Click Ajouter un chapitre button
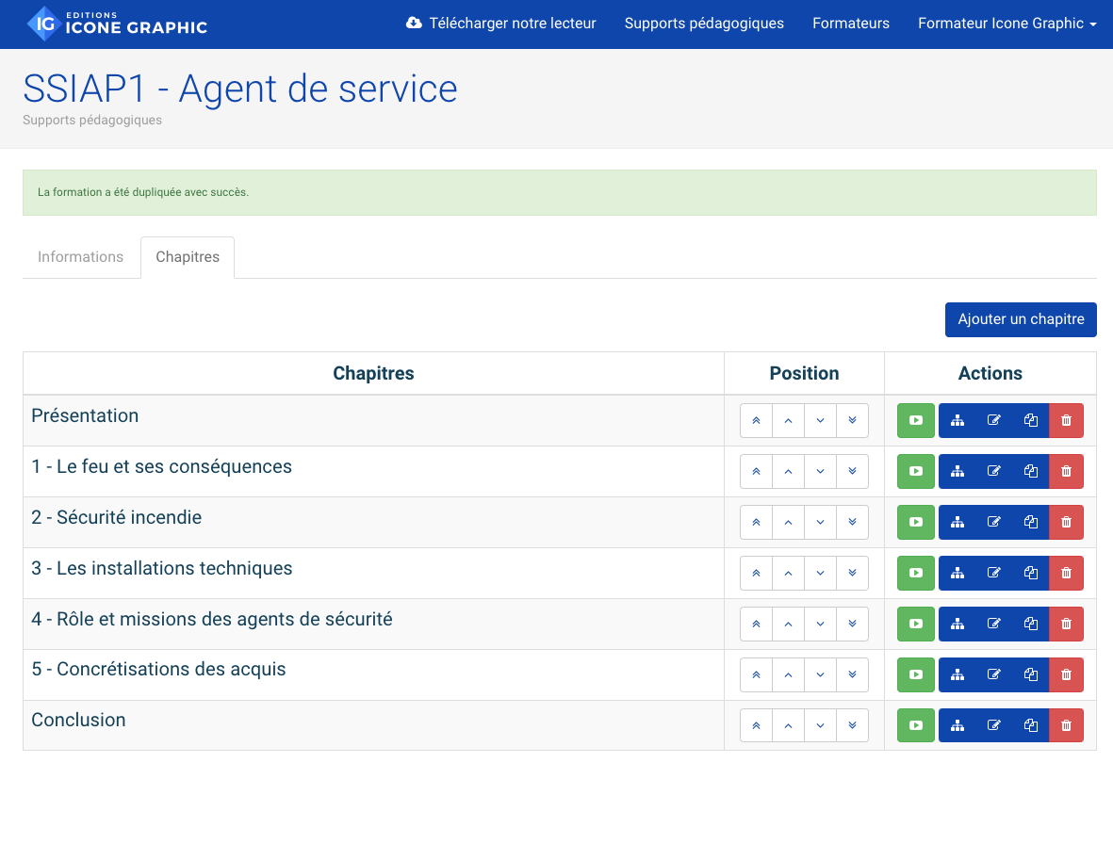 coord(1021,320)
